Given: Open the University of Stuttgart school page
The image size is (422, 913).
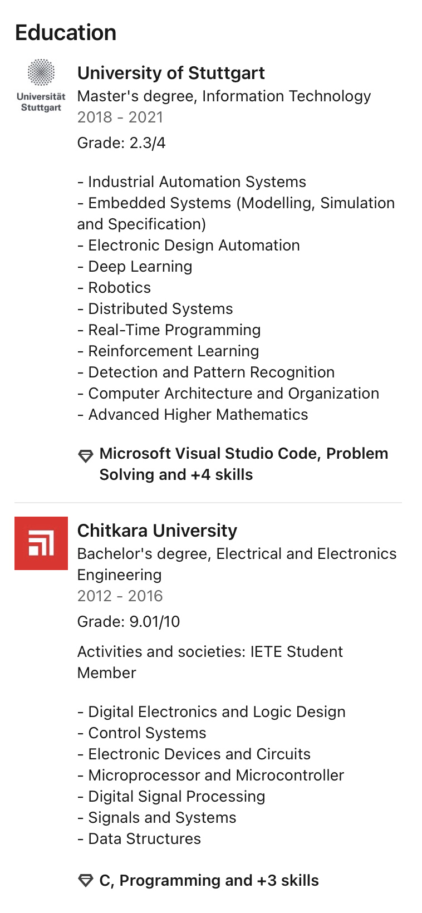Looking at the screenshot, I should click(171, 73).
